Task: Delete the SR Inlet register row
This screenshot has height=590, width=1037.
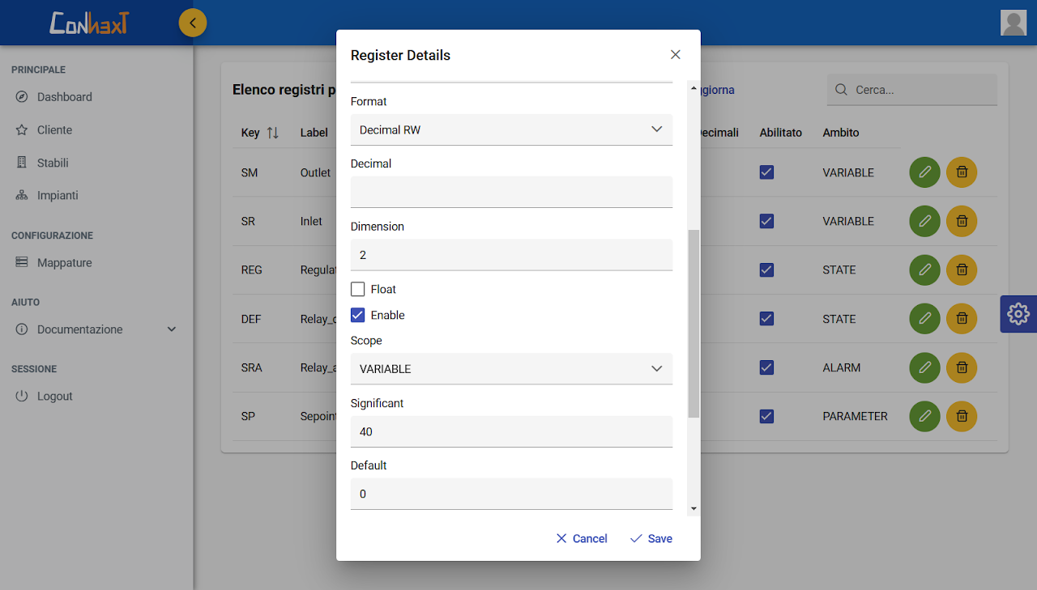Action: tap(962, 221)
